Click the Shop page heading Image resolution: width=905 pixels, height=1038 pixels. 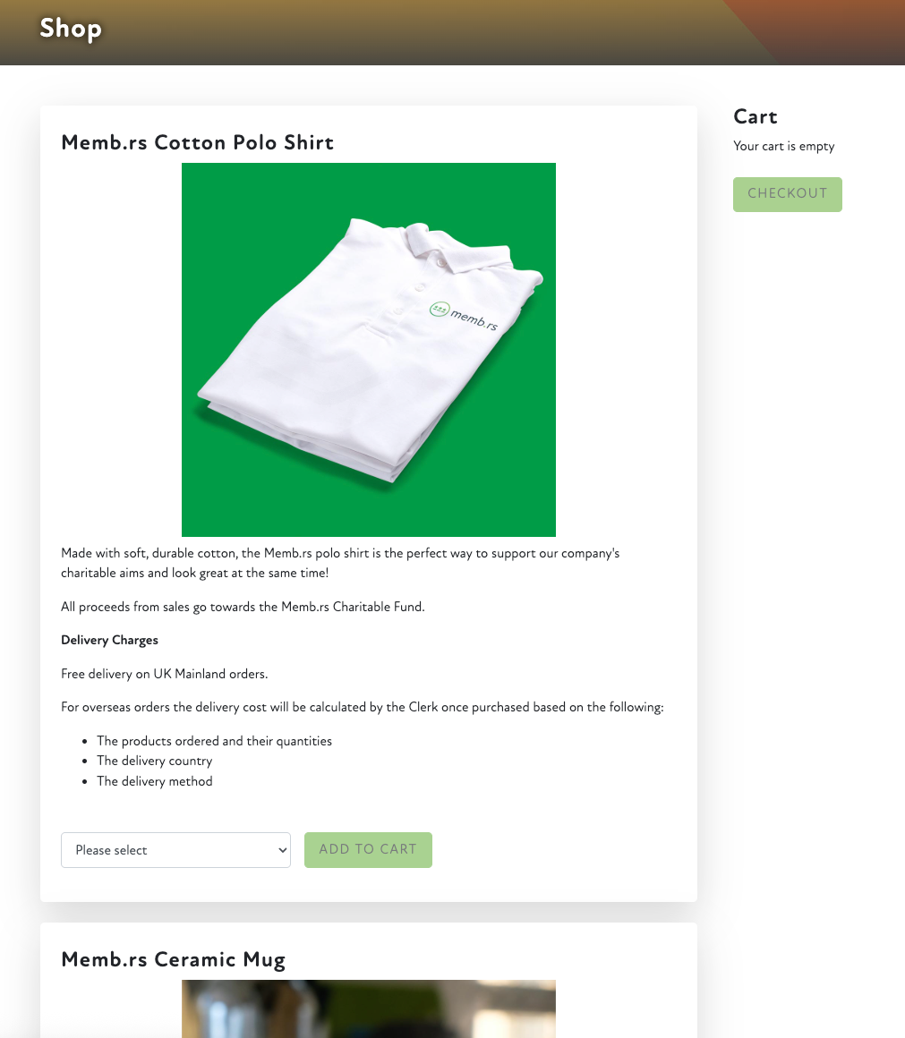point(70,29)
